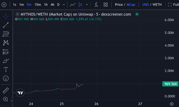Click the 3.00M price axis label
The width and height of the screenshot is (179, 107).
pos(169,58)
